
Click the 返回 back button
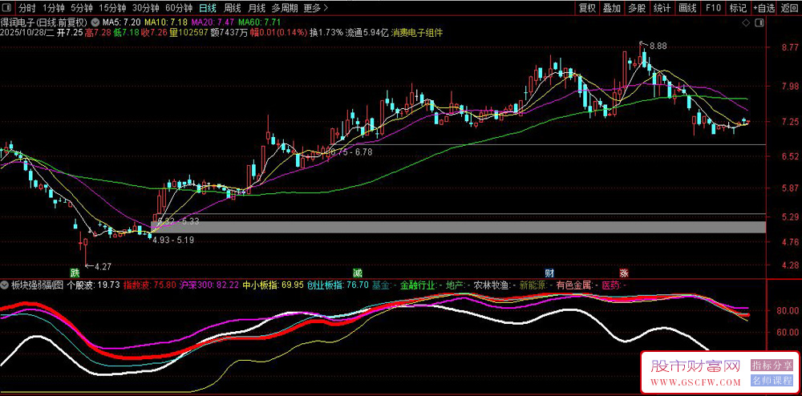tap(790, 8)
